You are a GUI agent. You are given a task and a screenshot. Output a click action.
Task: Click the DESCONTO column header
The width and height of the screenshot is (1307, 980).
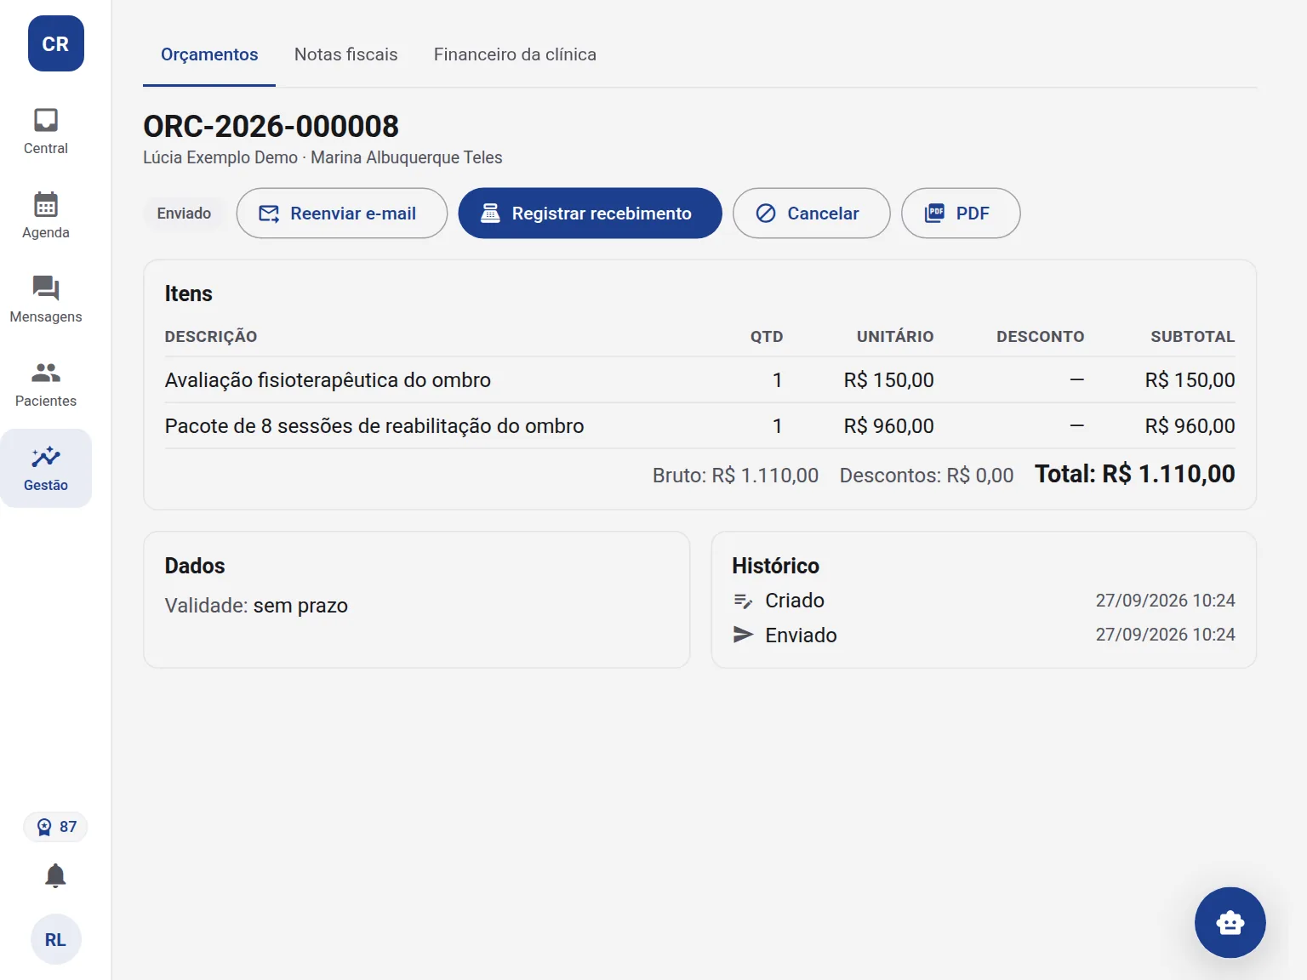(x=1041, y=337)
